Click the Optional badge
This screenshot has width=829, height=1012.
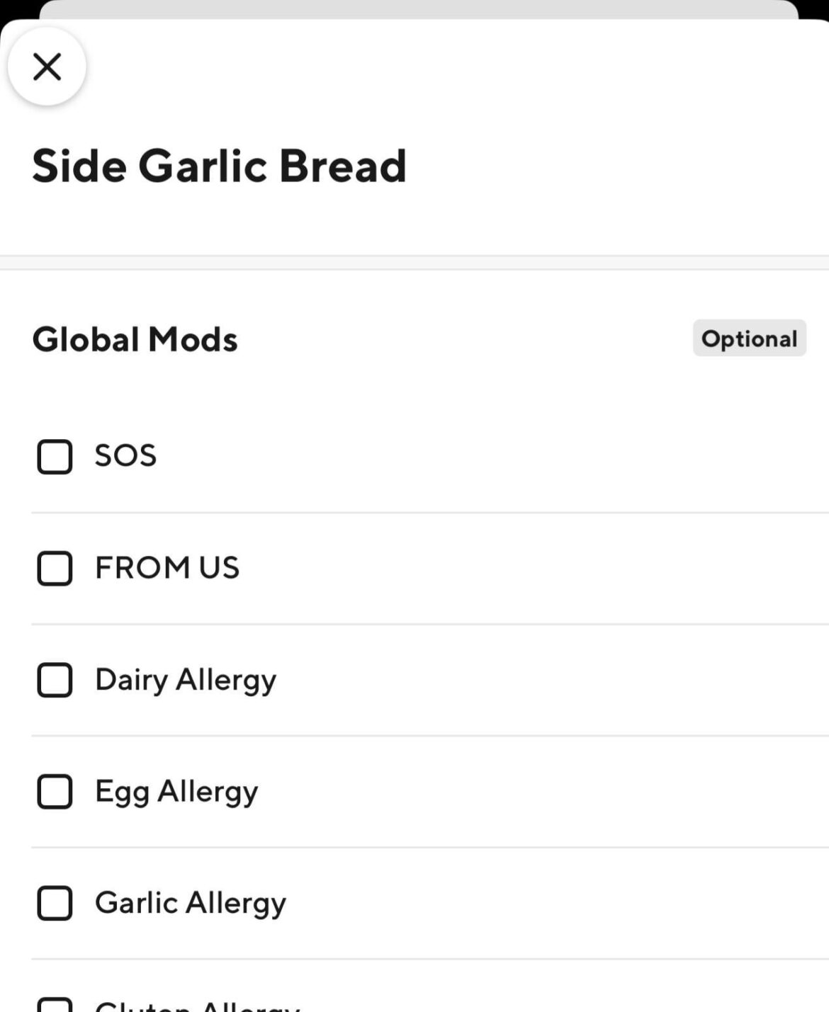749,338
